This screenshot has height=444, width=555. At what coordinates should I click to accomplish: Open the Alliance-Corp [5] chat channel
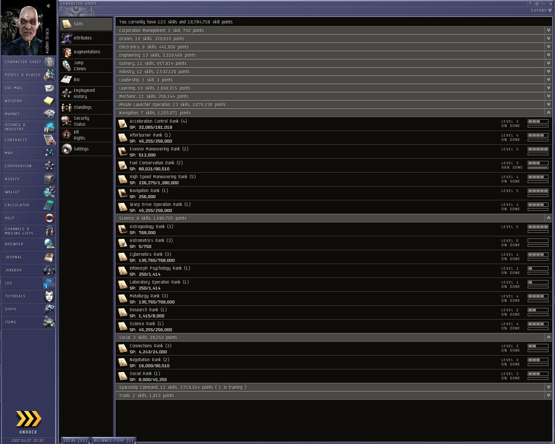(114, 441)
